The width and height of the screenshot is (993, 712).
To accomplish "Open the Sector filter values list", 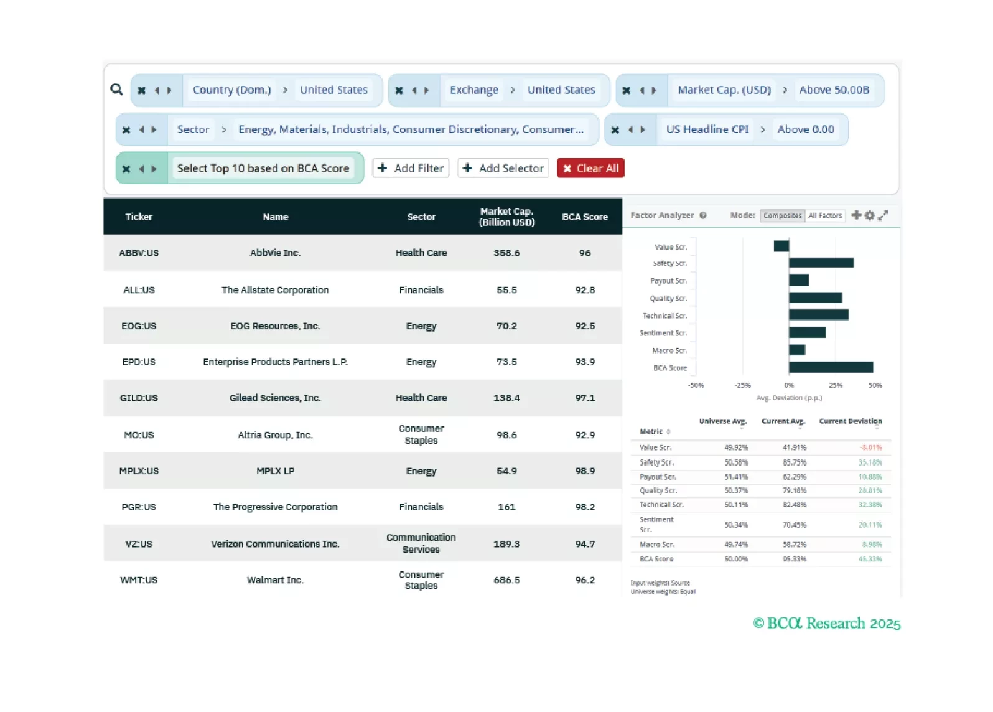I will coord(411,129).
